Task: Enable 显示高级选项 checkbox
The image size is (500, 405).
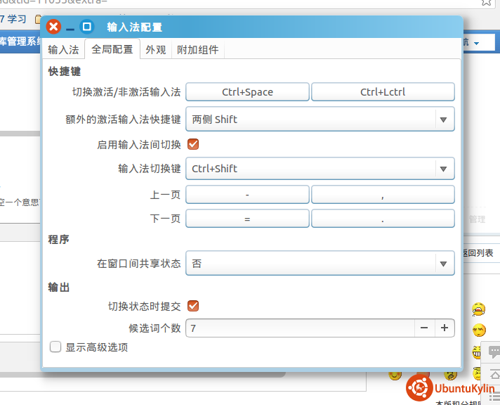Action: [55, 347]
